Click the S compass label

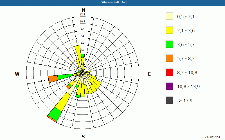pyautogui.click(x=83, y=137)
